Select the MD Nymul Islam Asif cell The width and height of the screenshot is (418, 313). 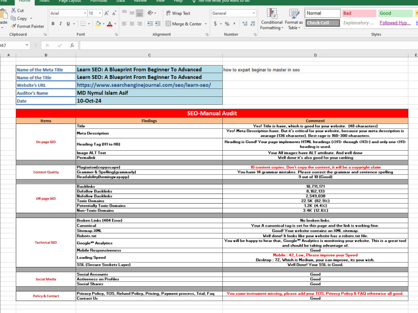(149, 93)
